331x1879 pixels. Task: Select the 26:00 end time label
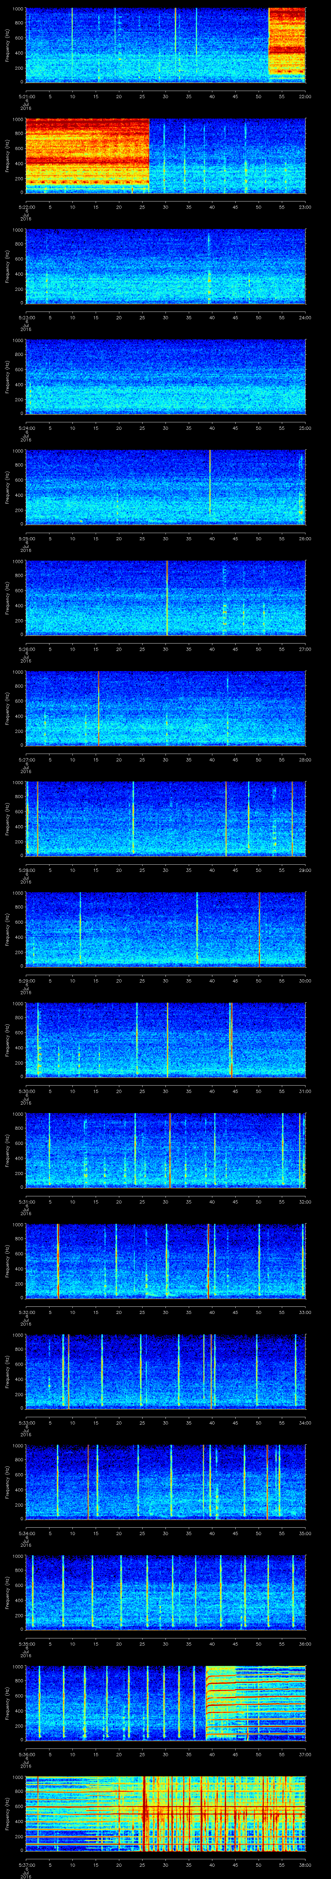(305, 538)
